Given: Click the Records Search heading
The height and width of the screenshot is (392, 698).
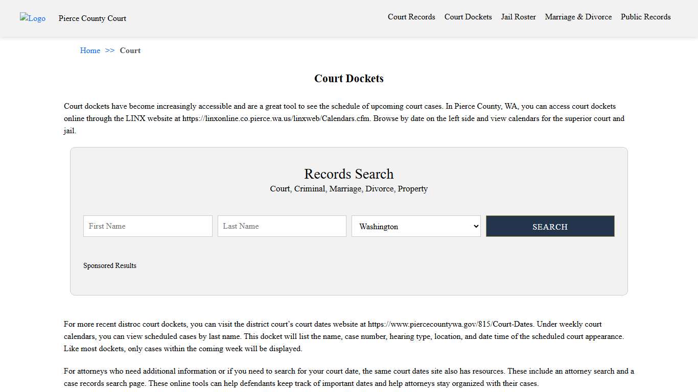Looking at the screenshot, I should pos(348,174).
